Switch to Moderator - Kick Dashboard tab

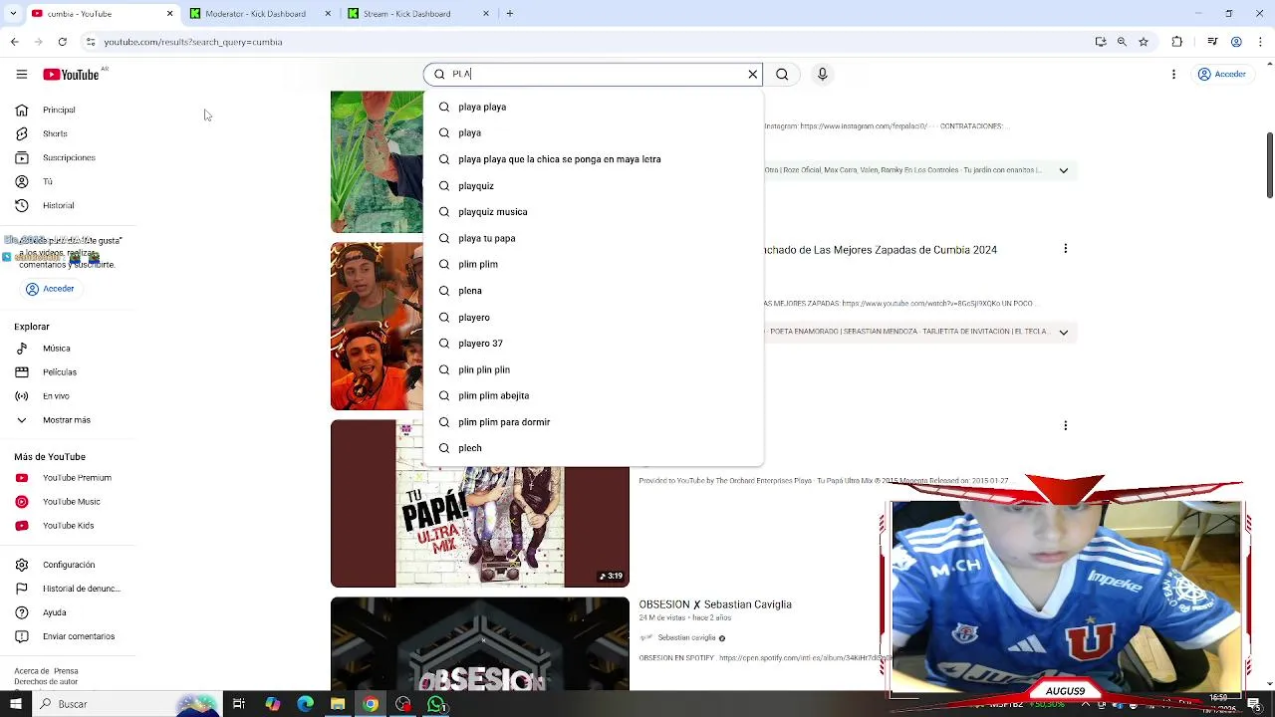pyautogui.click(x=255, y=14)
